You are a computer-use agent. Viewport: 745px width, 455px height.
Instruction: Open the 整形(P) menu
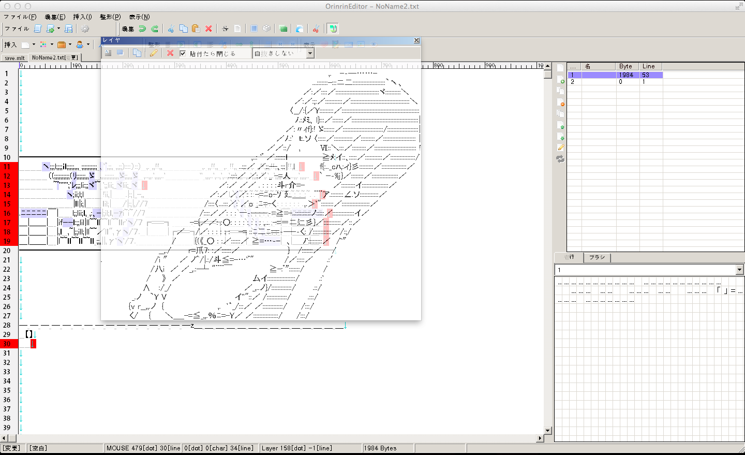pos(110,17)
